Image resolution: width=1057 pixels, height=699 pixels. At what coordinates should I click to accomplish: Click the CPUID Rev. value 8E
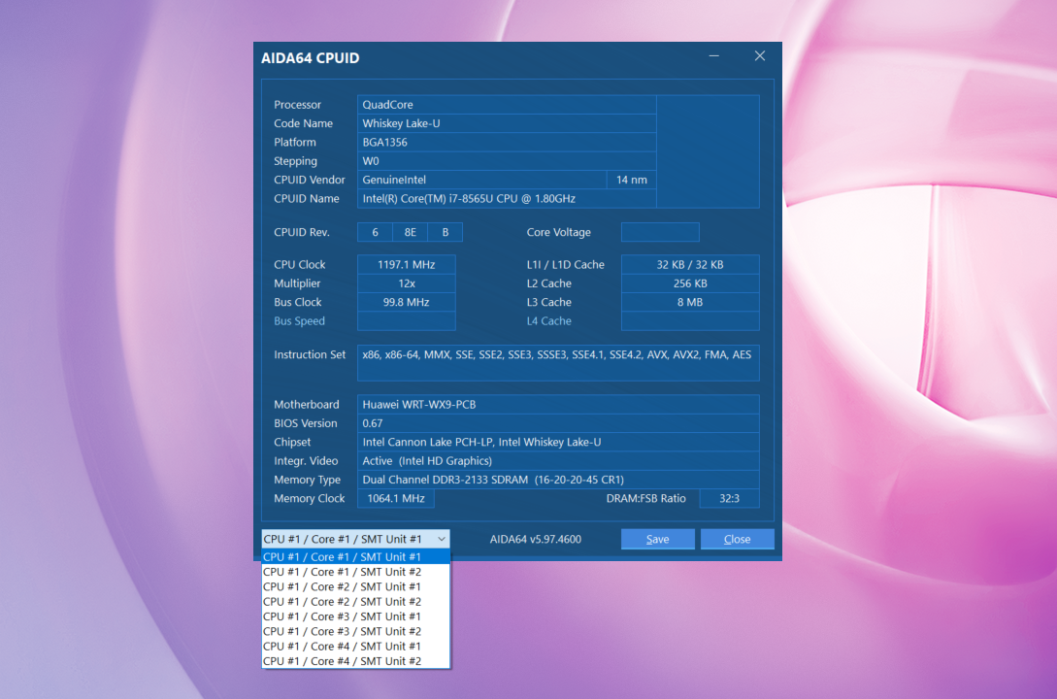point(410,233)
